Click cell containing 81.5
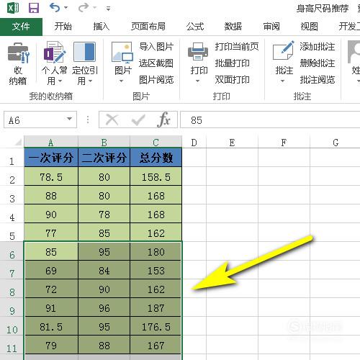Viewport: 360px width, 360px height. (51, 326)
